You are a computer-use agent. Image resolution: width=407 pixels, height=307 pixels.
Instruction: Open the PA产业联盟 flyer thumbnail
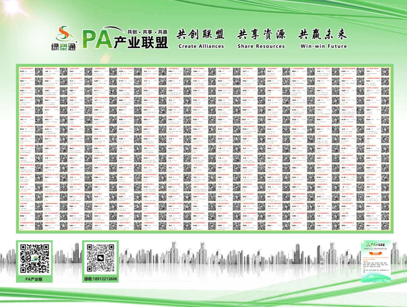[376, 261]
